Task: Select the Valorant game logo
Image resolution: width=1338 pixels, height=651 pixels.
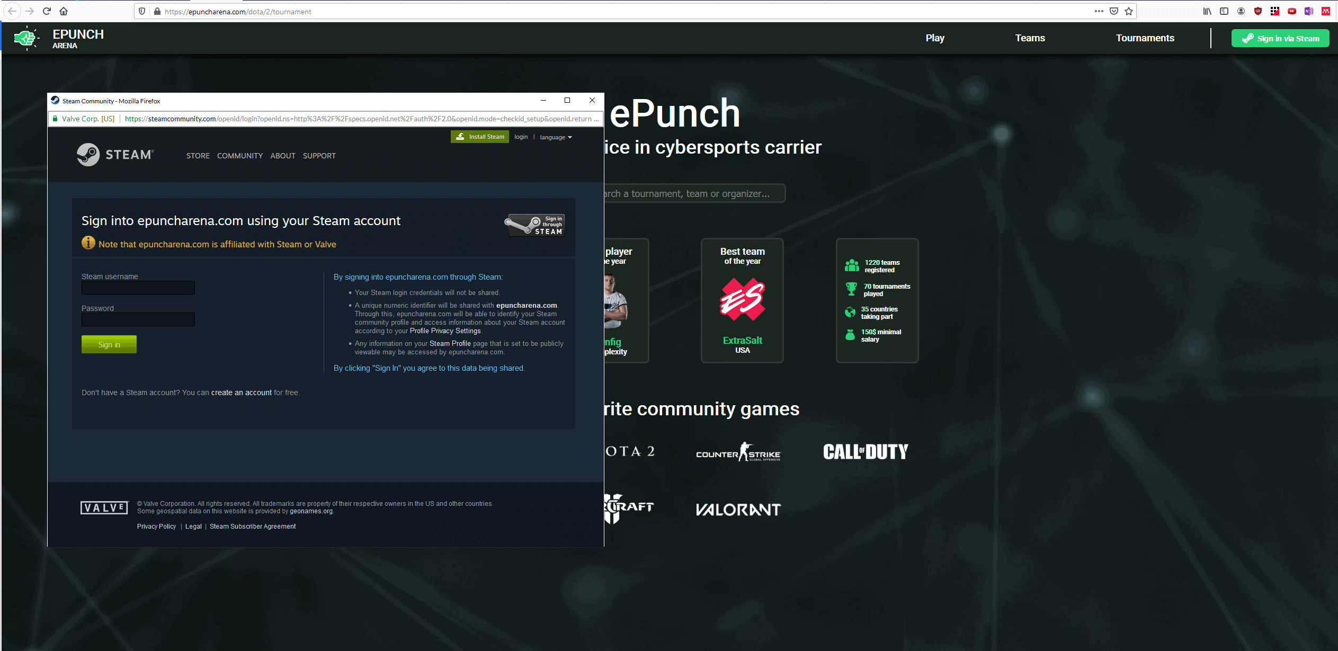Action: 738,510
